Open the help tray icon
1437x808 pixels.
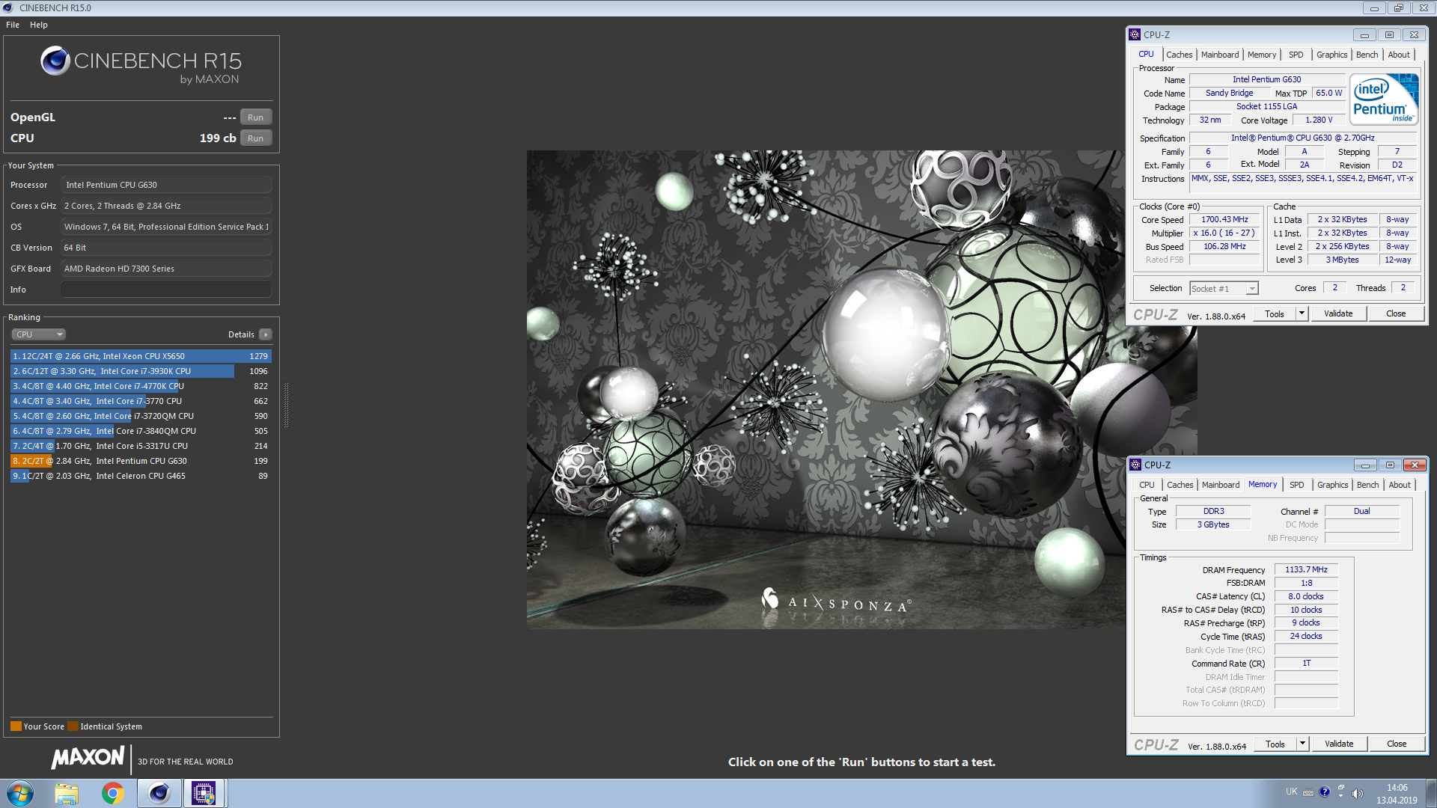pyautogui.click(x=1325, y=792)
